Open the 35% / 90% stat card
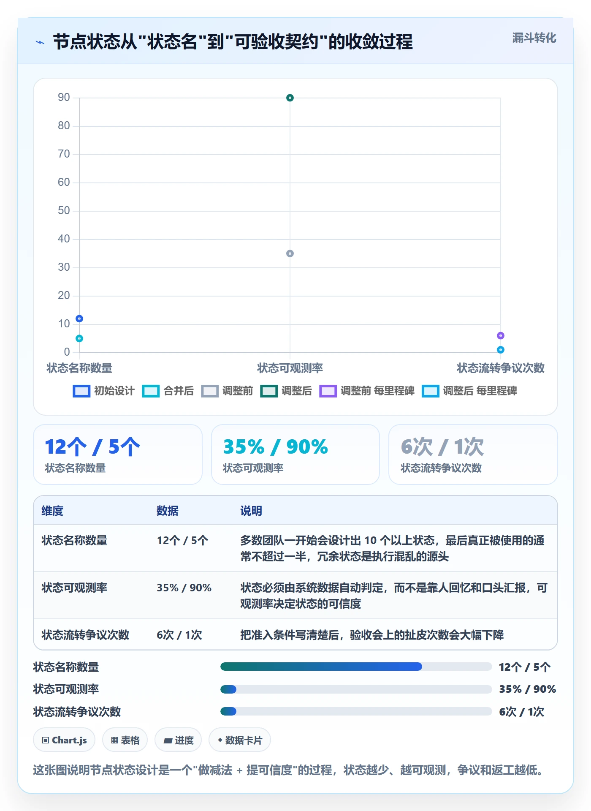 pyautogui.click(x=295, y=454)
